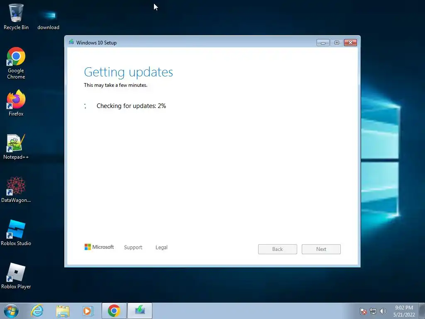The height and width of the screenshot is (319, 425).
Task: Open Windows Media Player from taskbar
Action: (x=88, y=311)
